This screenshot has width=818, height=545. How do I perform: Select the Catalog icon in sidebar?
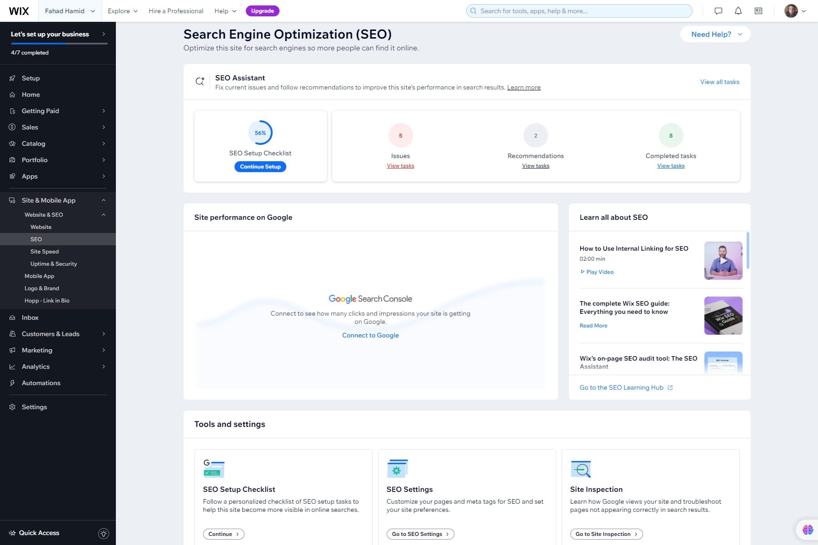pos(12,144)
